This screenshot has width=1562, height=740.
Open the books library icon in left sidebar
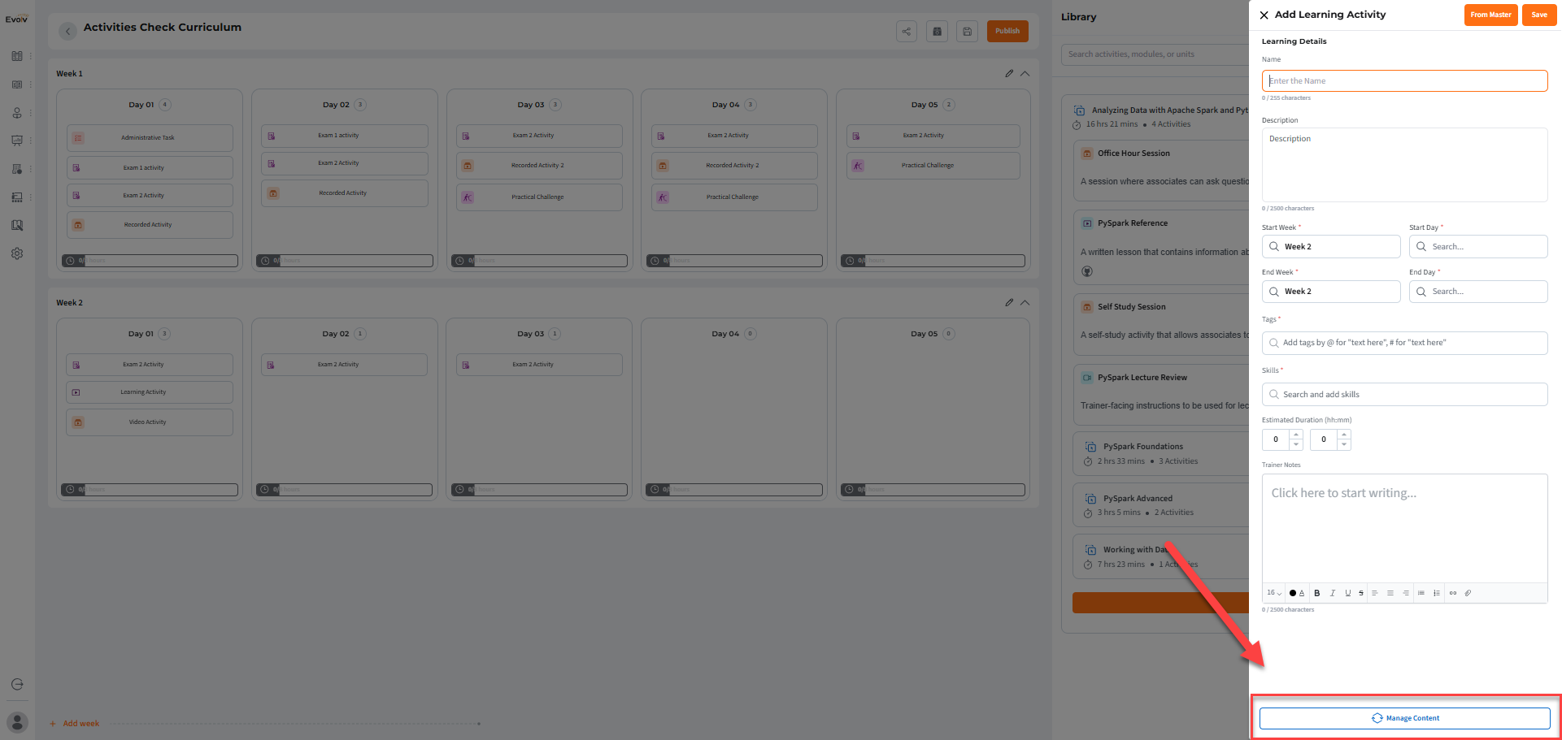[x=17, y=56]
